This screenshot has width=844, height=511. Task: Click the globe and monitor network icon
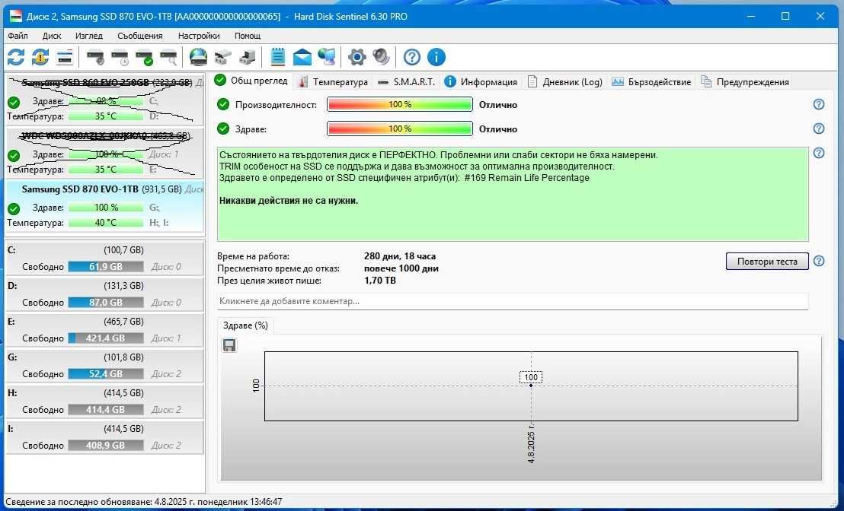pyautogui.click(x=327, y=57)
